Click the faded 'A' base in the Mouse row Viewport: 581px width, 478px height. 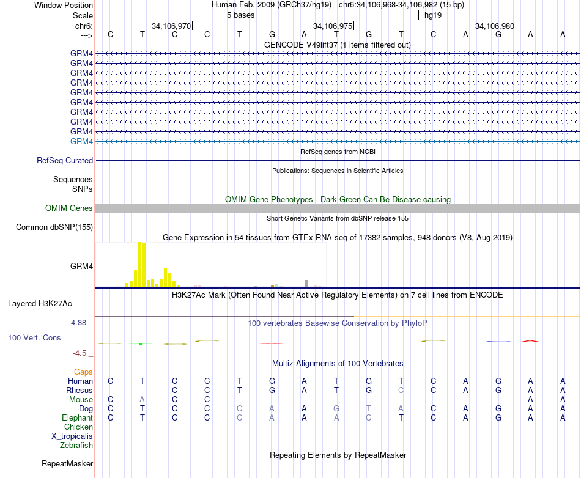coord(142,400)
